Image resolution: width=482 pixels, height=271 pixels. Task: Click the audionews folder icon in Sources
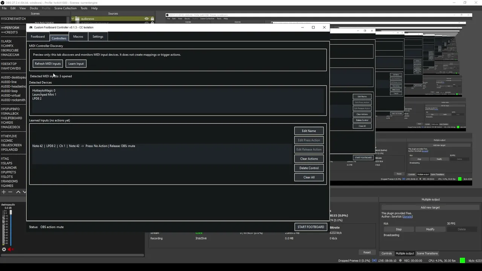coord(77,18)
